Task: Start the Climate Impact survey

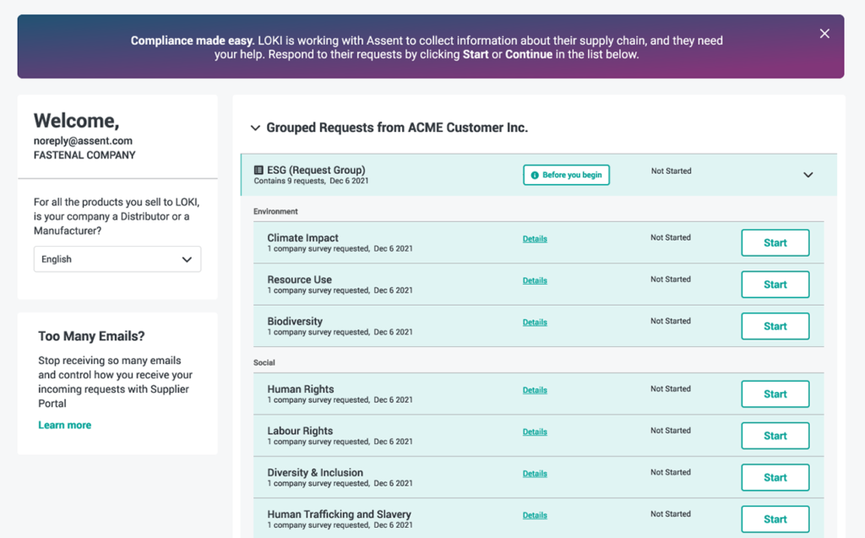Action: point(775,242)
